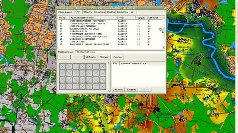Click the icon grid scrollbar down arrow
Image resolution: width=238 pixels, height=133 pixels.
109,91
